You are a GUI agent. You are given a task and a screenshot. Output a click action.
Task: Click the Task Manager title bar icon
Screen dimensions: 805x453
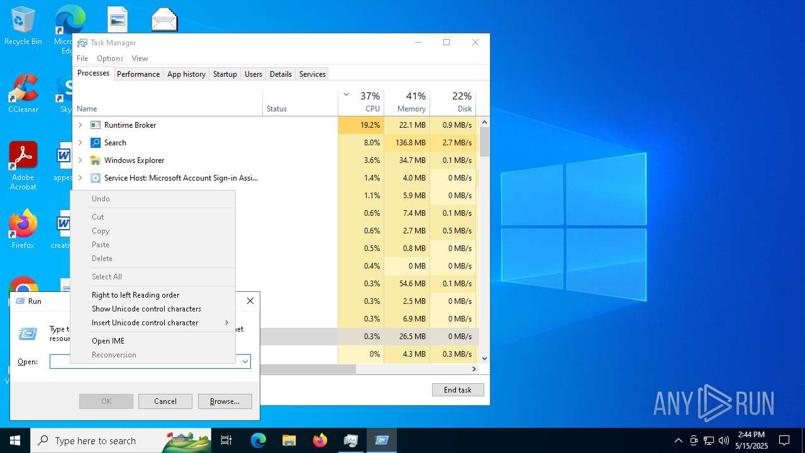pos(82,43)
